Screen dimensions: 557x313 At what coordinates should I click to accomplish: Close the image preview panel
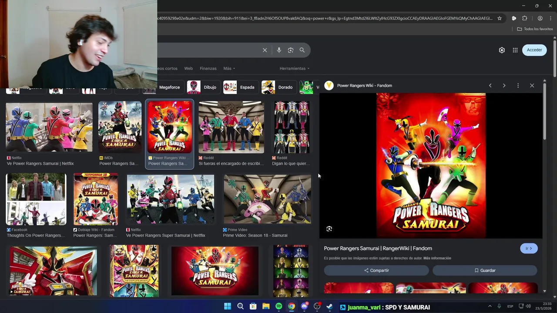[532, 86]
